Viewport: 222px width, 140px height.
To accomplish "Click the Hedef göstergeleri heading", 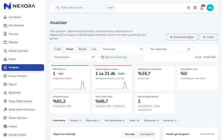I will 178,134.
